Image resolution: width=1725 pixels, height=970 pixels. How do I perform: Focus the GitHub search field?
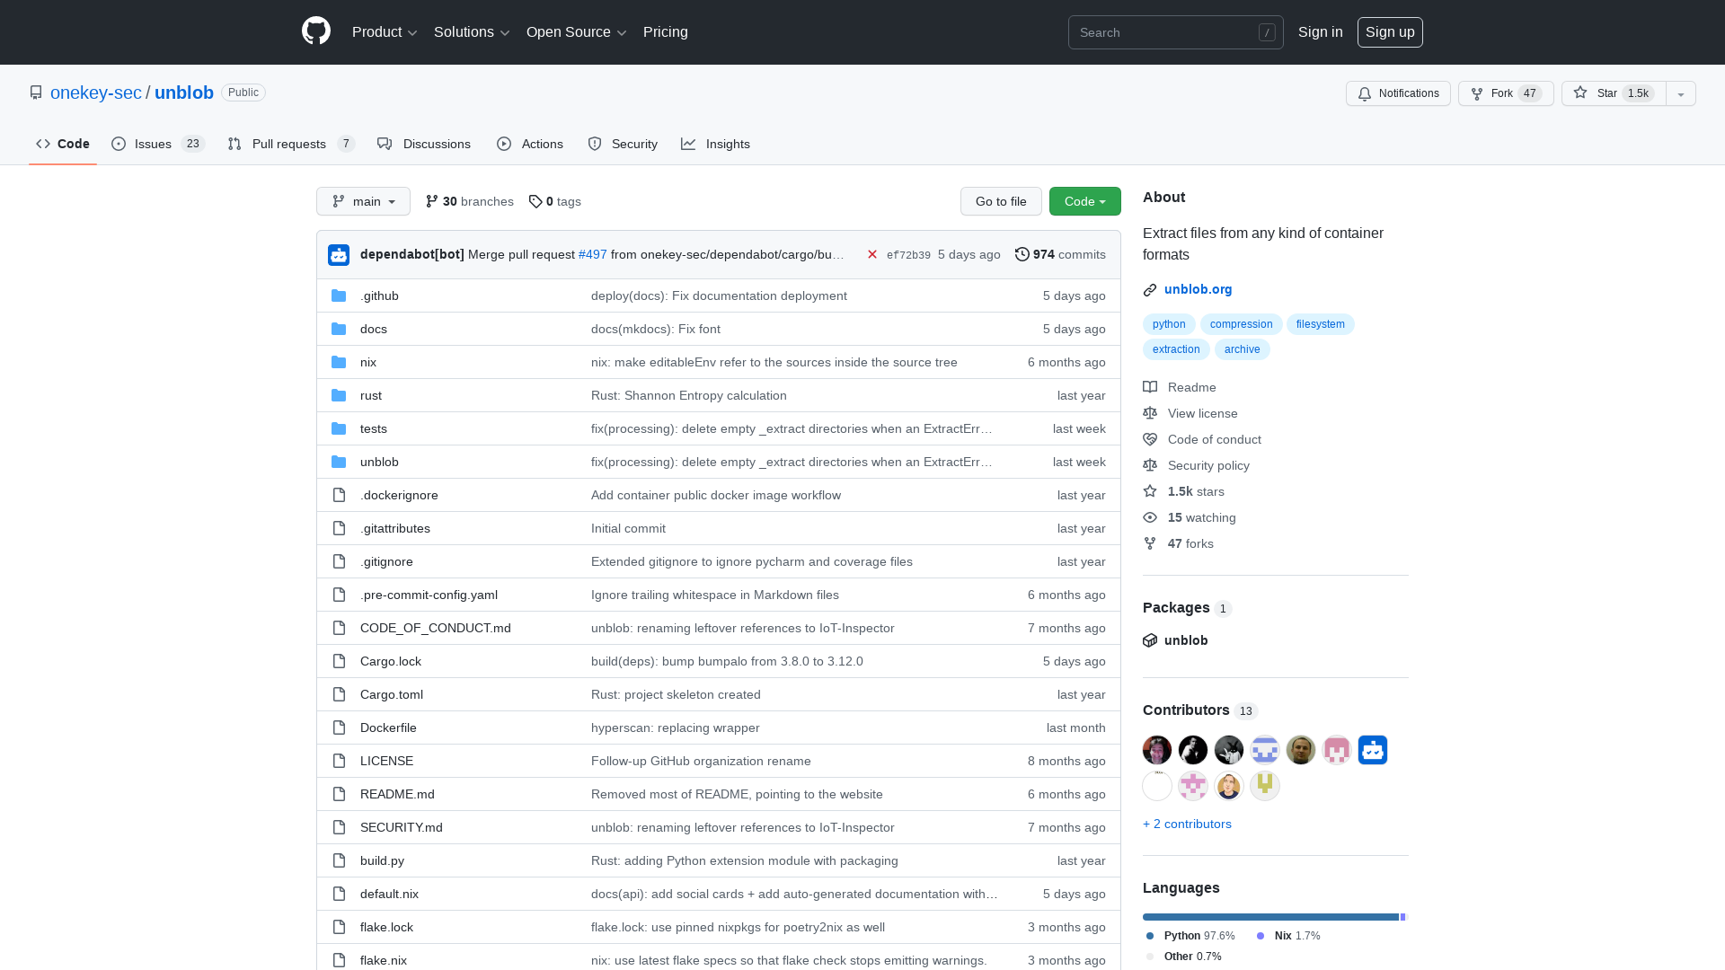(1175, 32)
